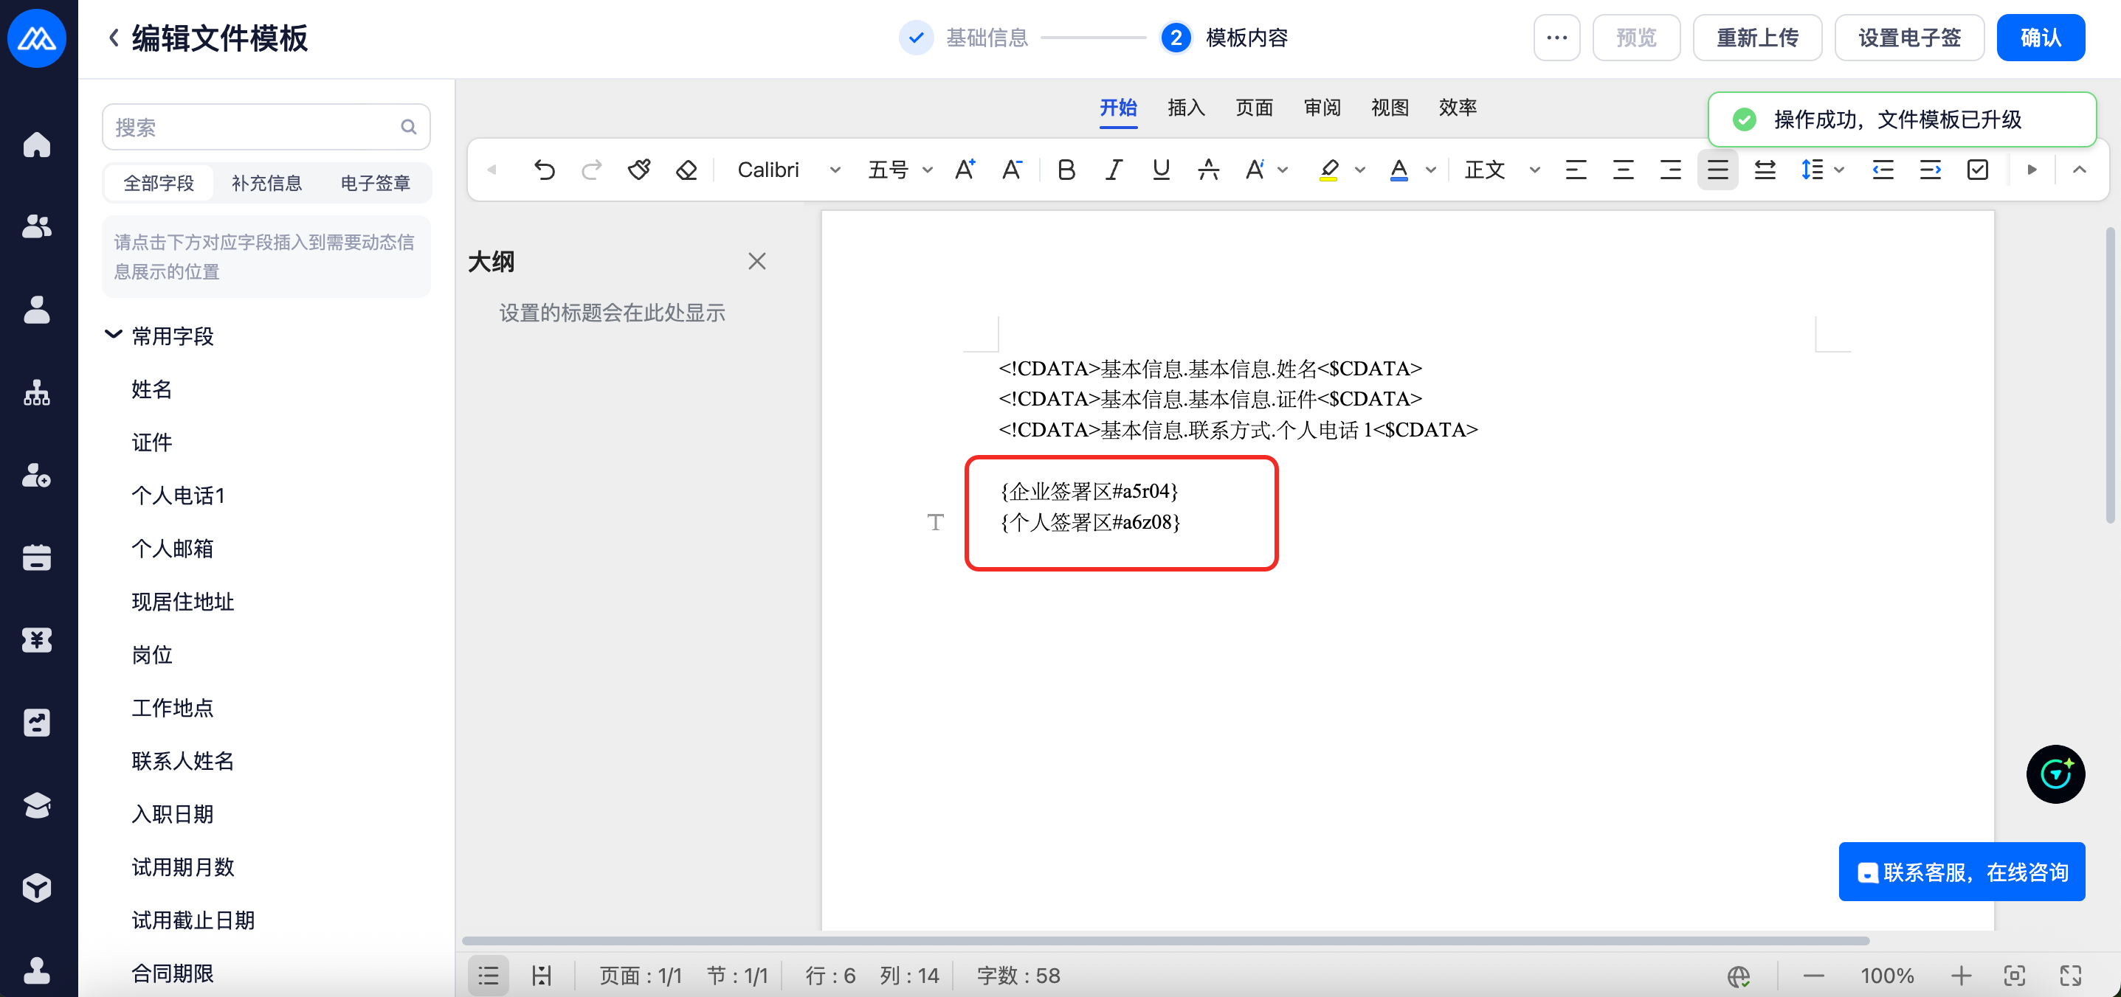
Task: Toggle justify alignment
Action: click(x=1717, y=170)
